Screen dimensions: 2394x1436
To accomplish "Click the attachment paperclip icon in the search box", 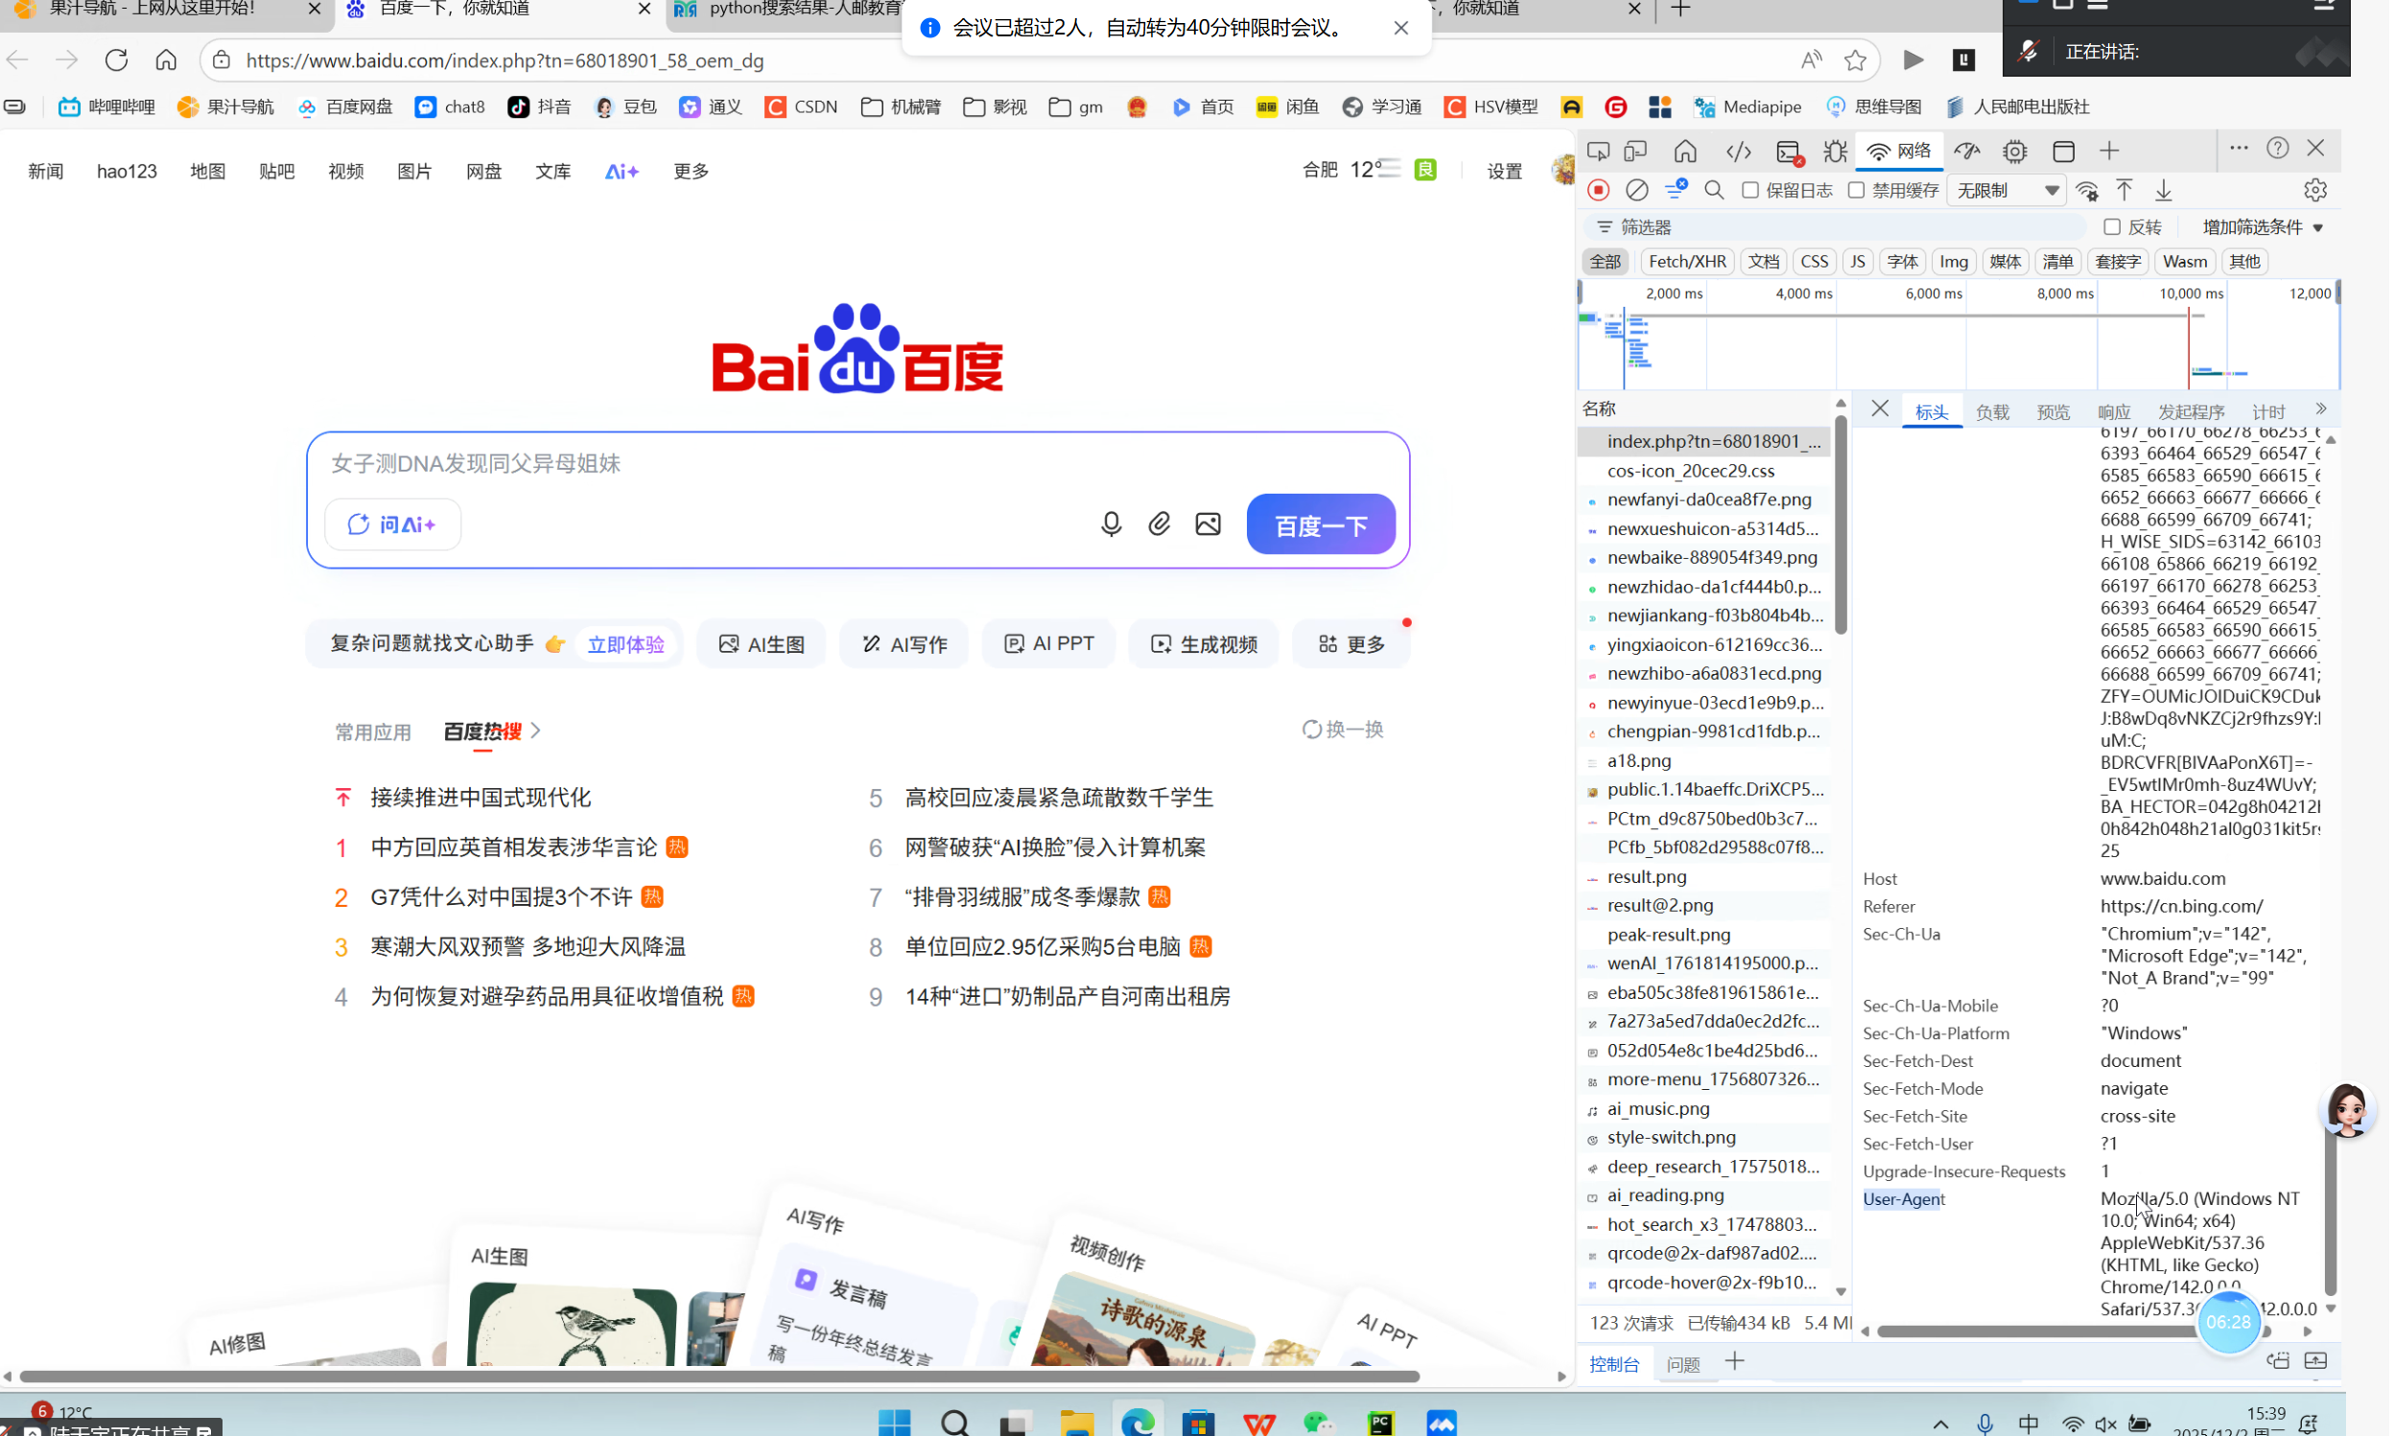I will pyautogui.click(x=1161, y=524).
